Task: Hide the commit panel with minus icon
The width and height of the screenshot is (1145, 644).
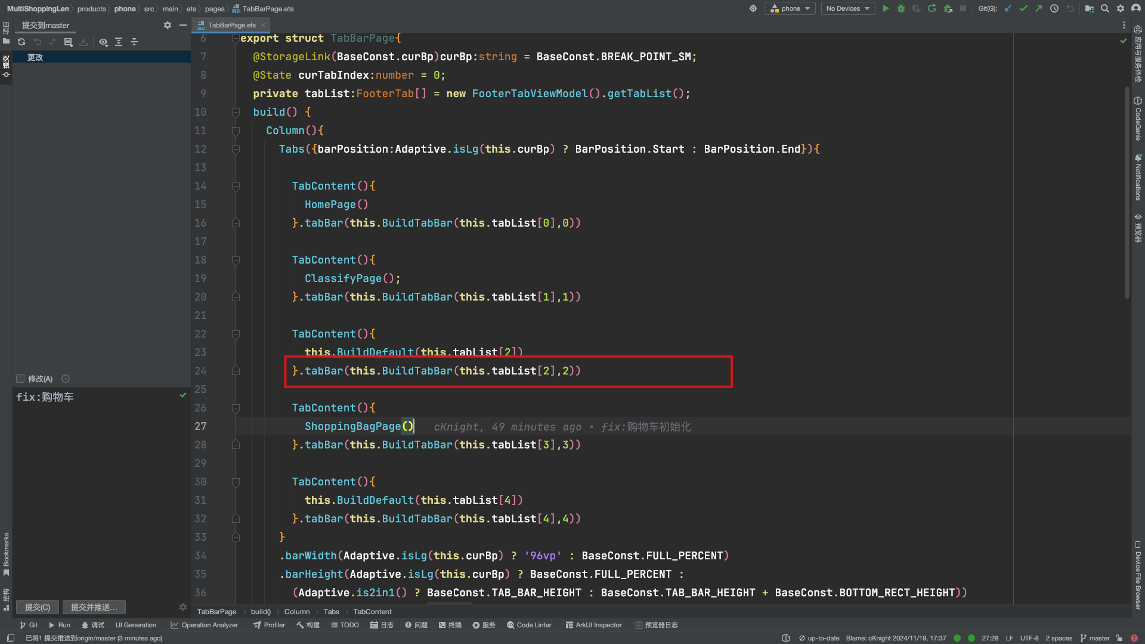Action: pos(183,25)
